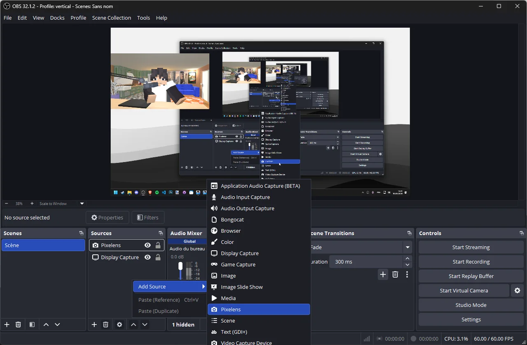Move the source up in the Sources list
The image size is (527, 345).
(133, 324)
